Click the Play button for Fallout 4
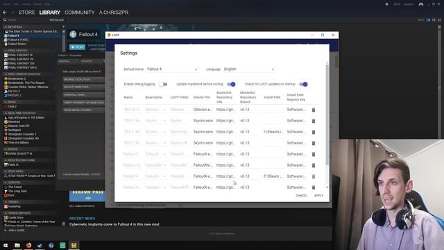This screenshot has height=250, width=444. coord(77,47)
